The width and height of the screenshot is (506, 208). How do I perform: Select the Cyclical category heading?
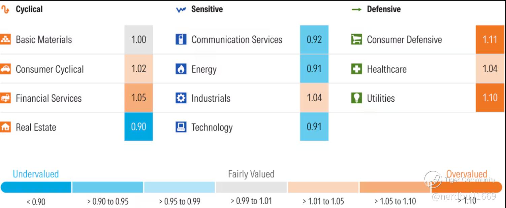point(29,9)
